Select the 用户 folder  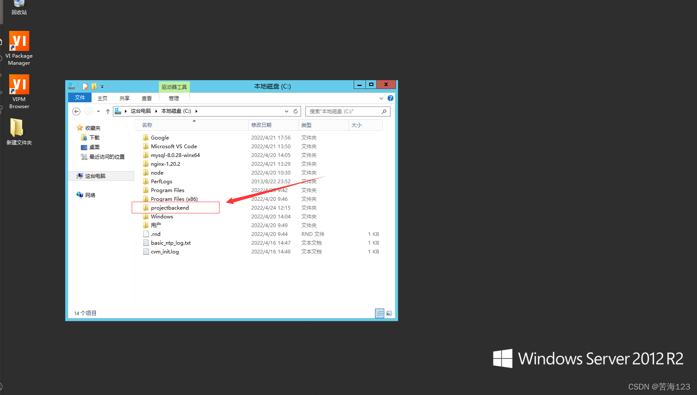(151, 225)
